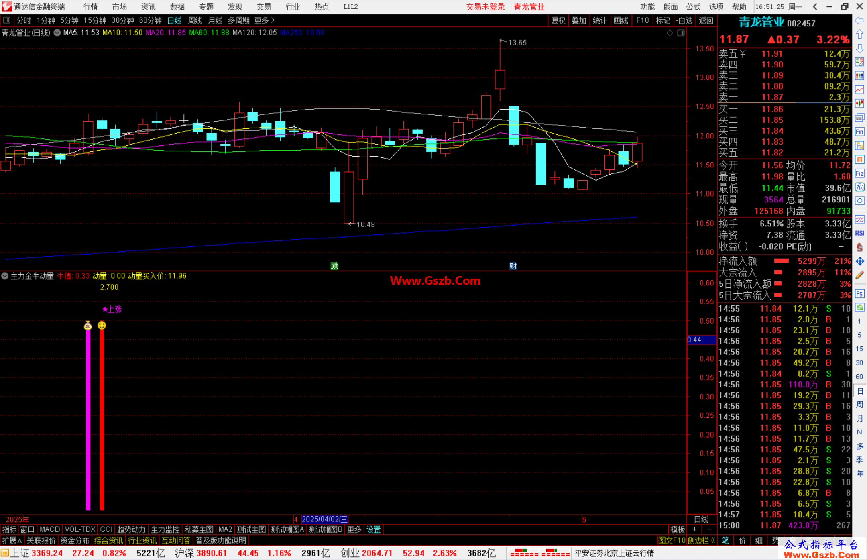Select the CCI indicator tab
This screenshot has height=560, width=867.
point(106,530)
